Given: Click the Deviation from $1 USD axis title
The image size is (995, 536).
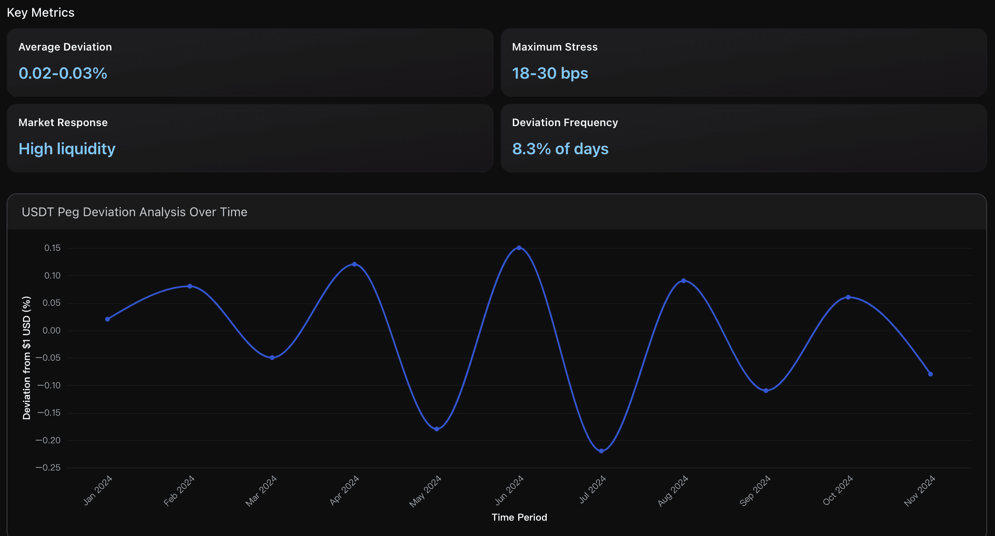Looking at the screenshot, I should click(27, 358).
